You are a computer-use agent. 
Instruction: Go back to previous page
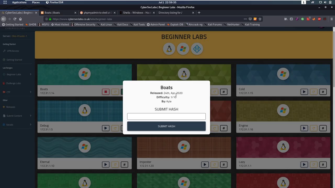3,19
